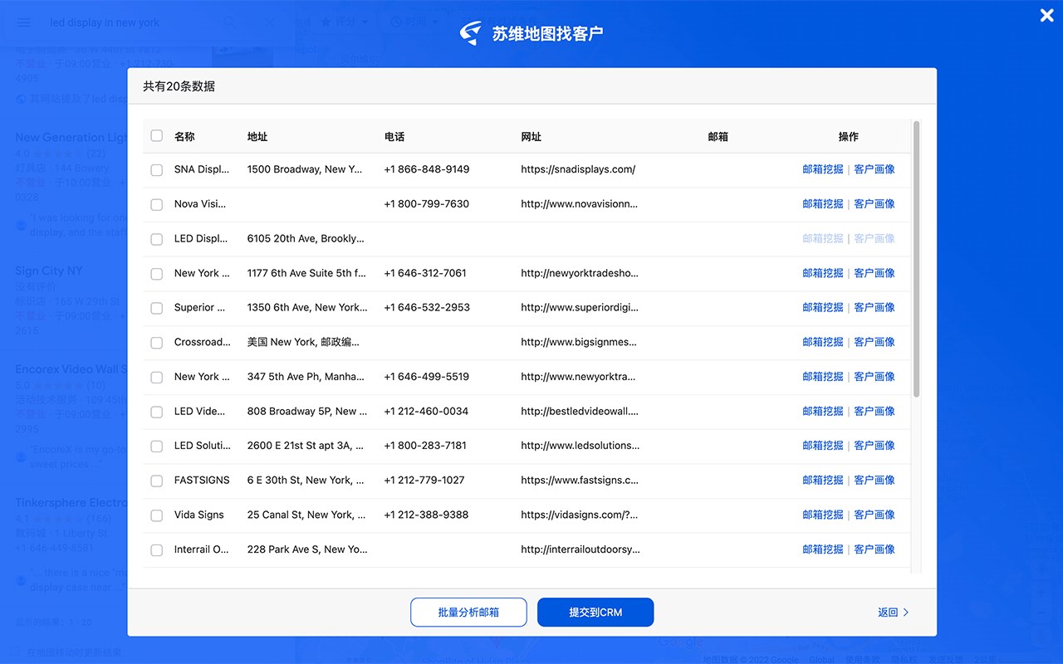
Task: Run 邮箱挖掘 on the Nova Visi... row
Action: tap(823, 203)
